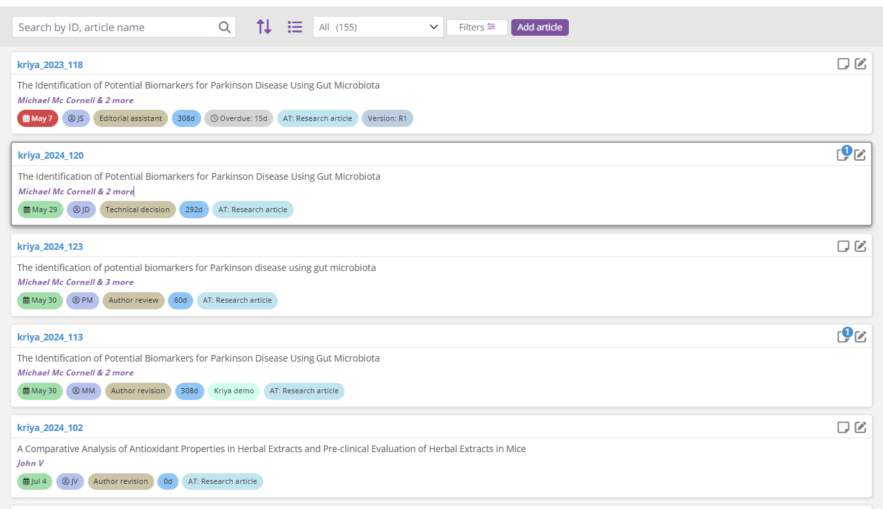Image resolution: width=883 pixels, height=509 pixels.
Task: Open article link kriya_2024_123
Action: (50, 247)
